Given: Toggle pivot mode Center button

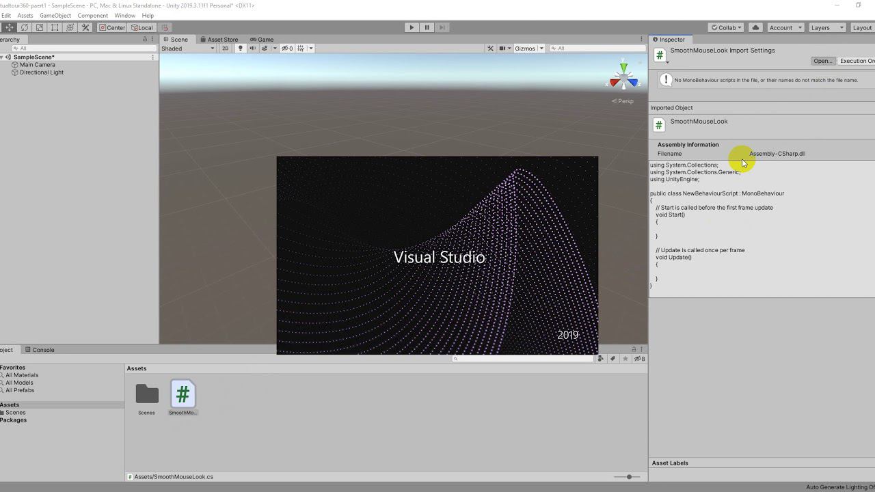Looking at the screenshot, I should [112, 27].
